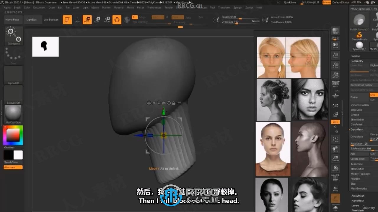Click the Zoom canvas button
378x212 pixels.
pos(335,55)
